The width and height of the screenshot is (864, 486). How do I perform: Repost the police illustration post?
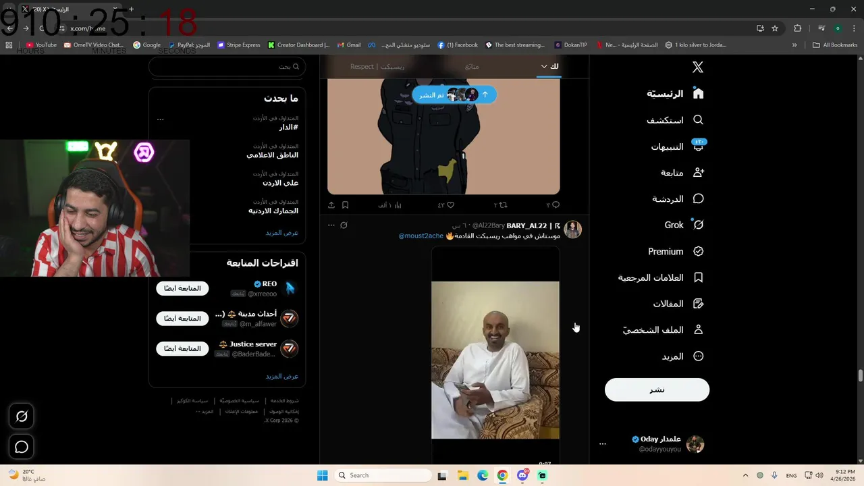tap(500, 205)
